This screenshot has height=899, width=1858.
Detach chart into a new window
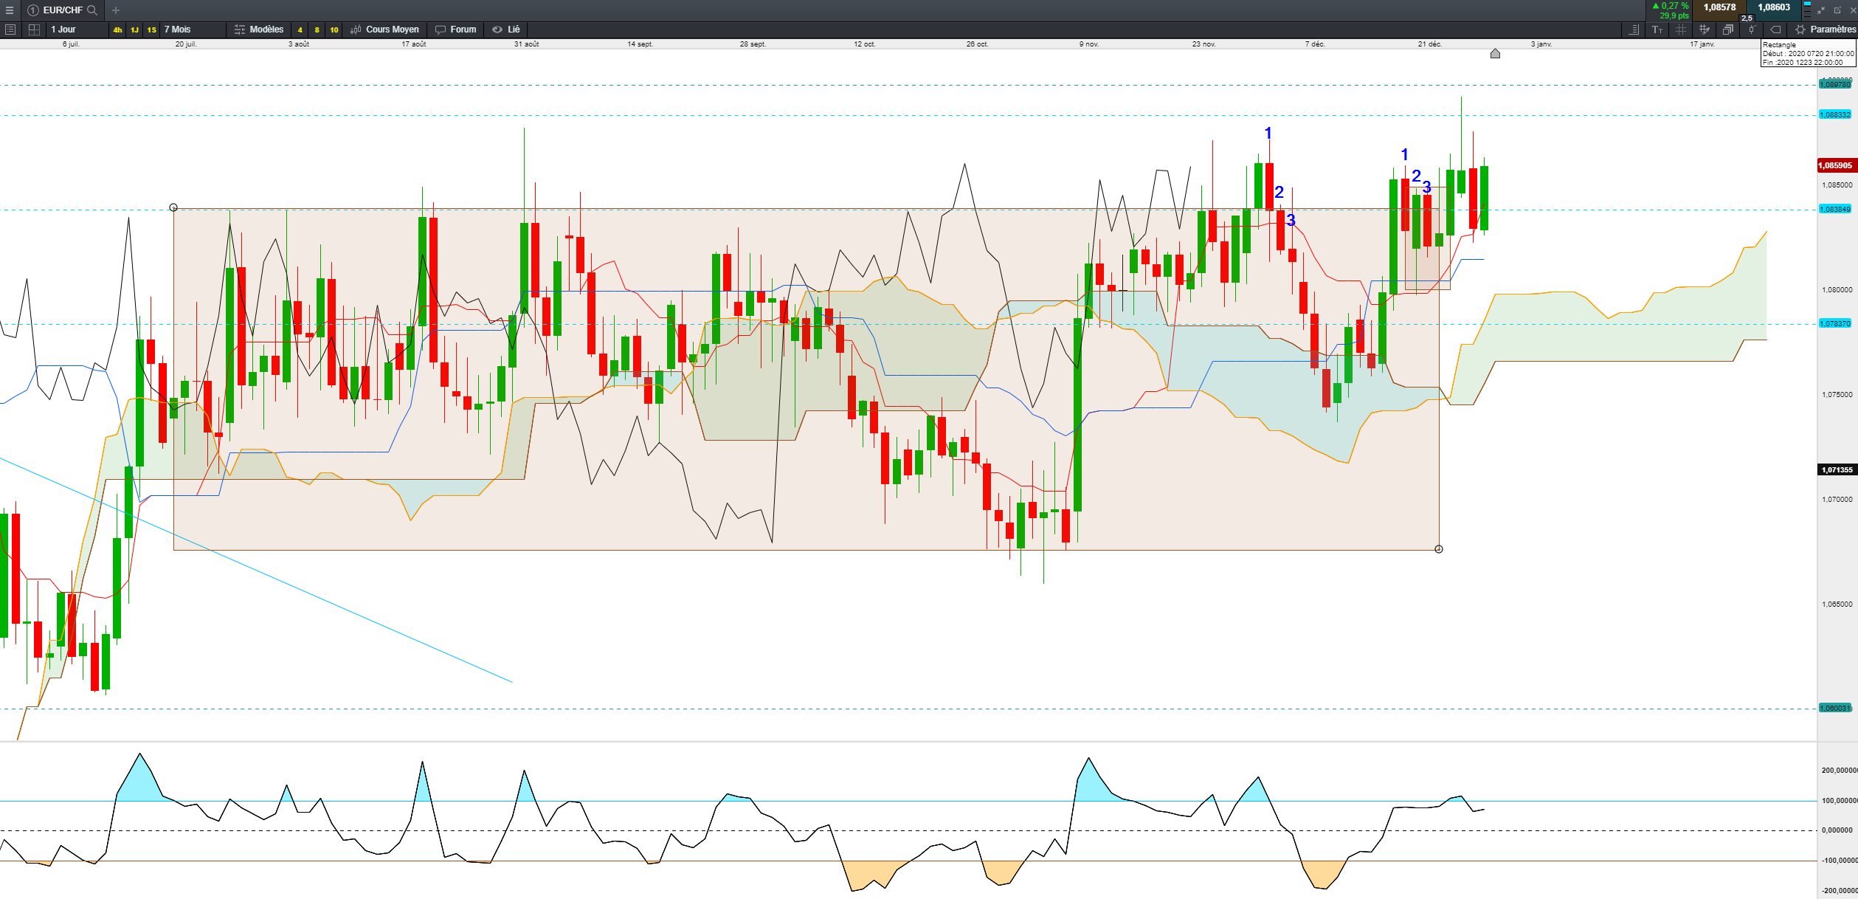click(1837, 10)
